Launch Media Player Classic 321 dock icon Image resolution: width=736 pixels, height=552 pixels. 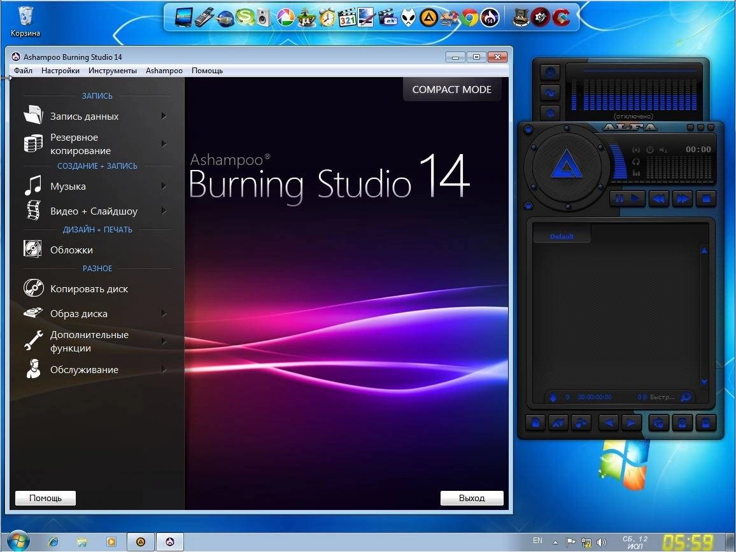tap(348, 18)
